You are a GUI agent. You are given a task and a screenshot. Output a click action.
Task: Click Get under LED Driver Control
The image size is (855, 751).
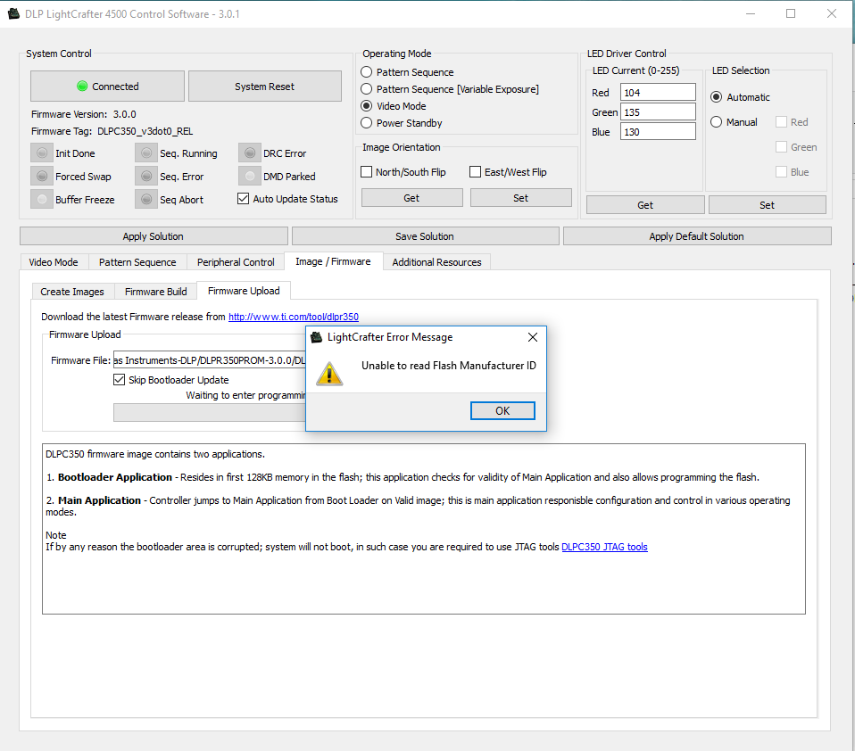645,205
